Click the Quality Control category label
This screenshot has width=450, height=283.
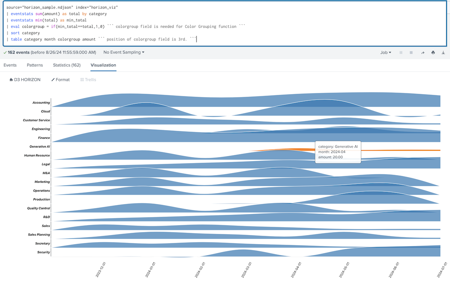tap(39, 208)
